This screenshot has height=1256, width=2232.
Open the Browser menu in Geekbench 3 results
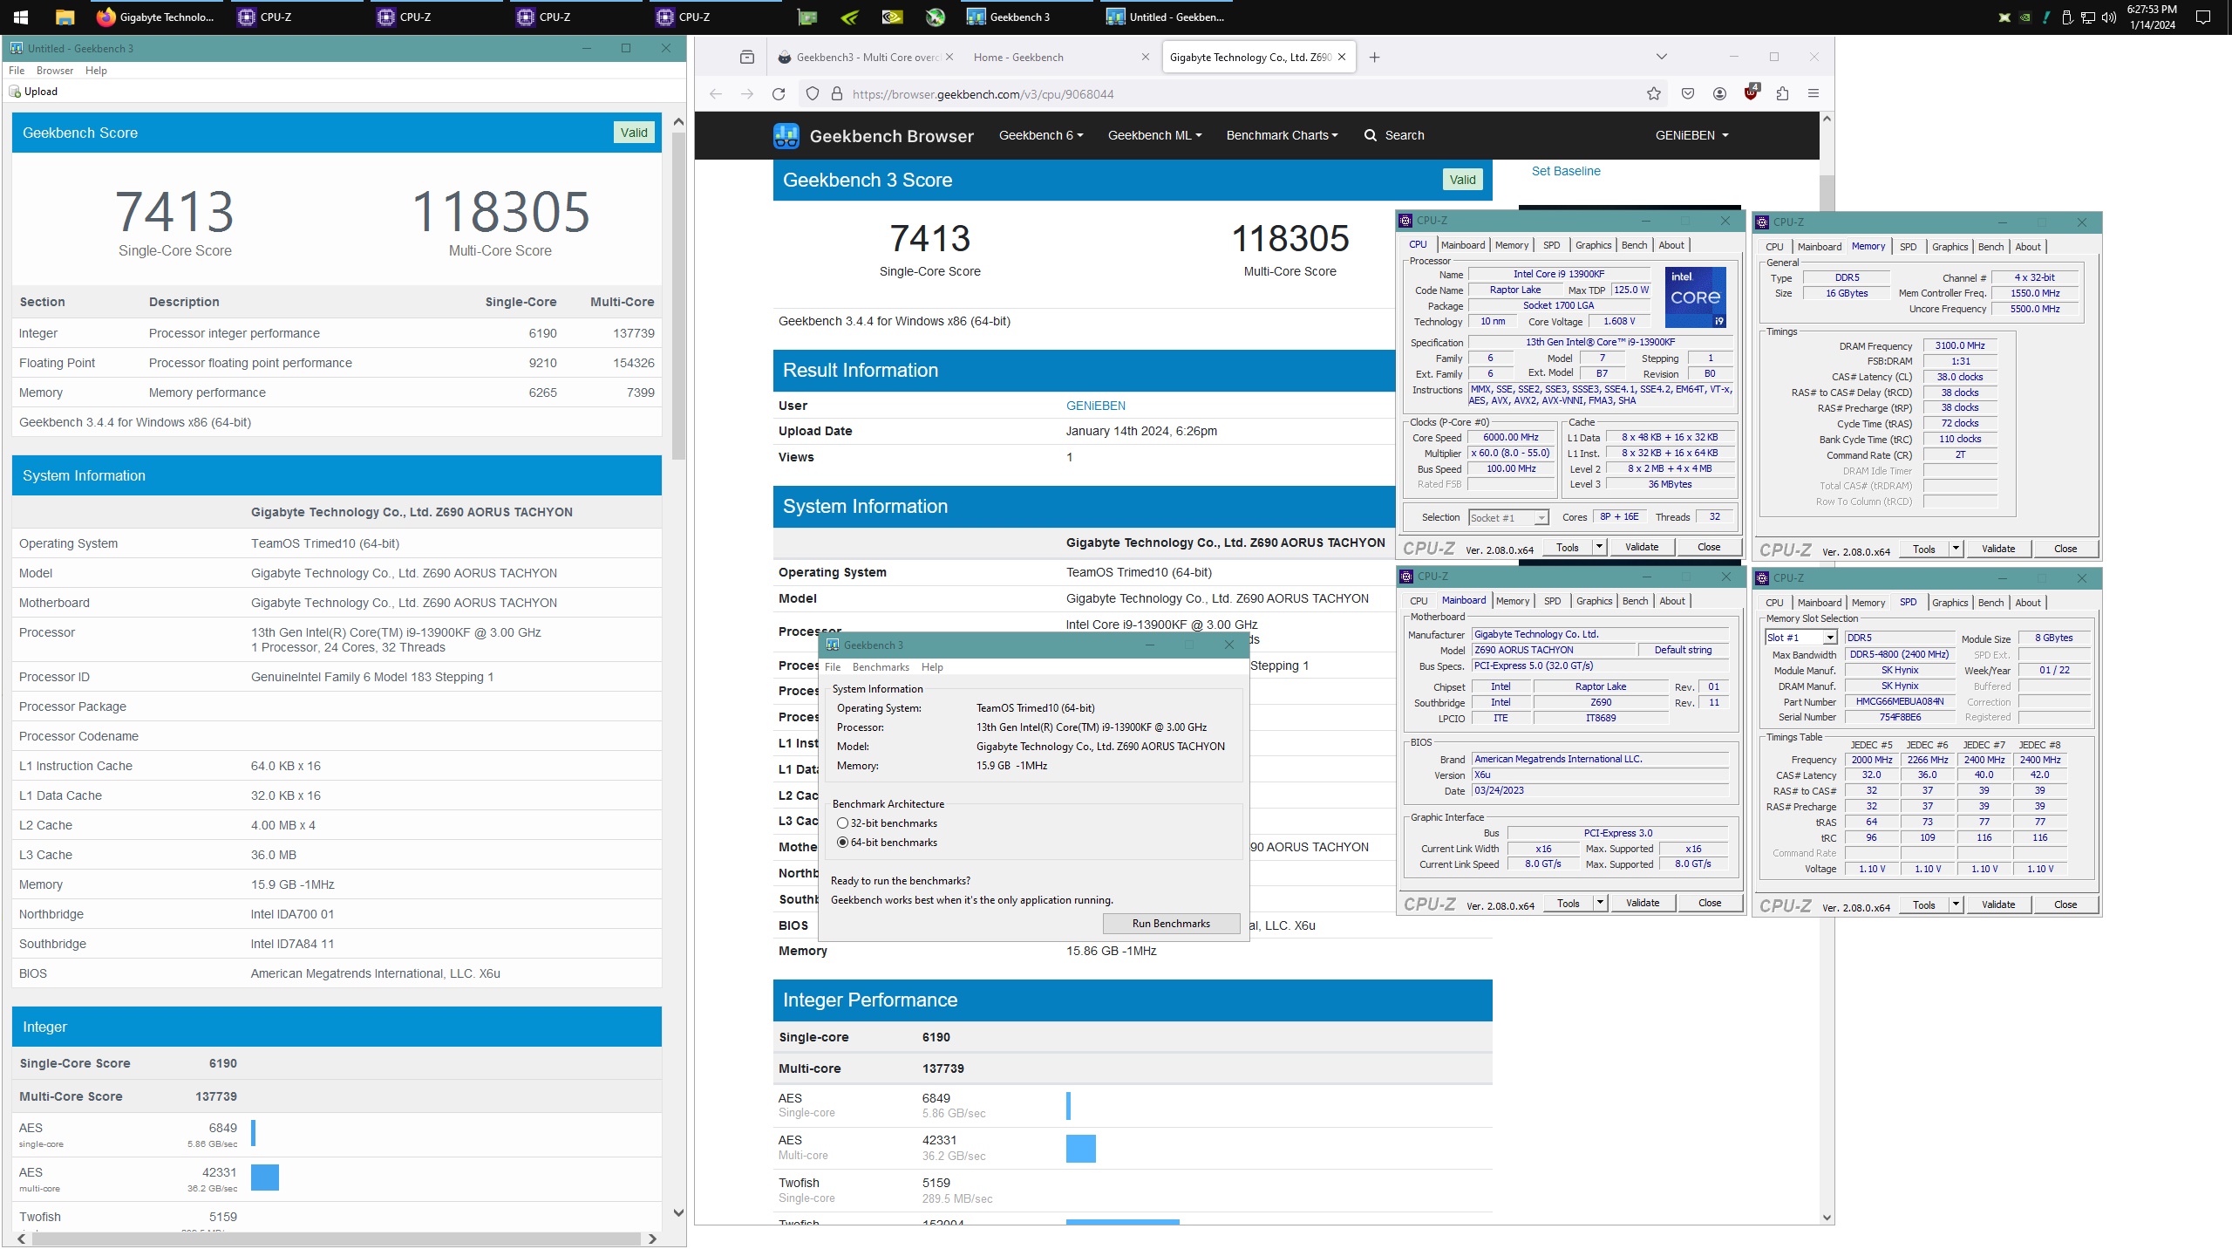coord(55,71)
